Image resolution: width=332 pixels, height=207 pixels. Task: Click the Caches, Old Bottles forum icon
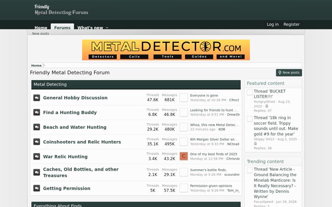click(36, 172)
